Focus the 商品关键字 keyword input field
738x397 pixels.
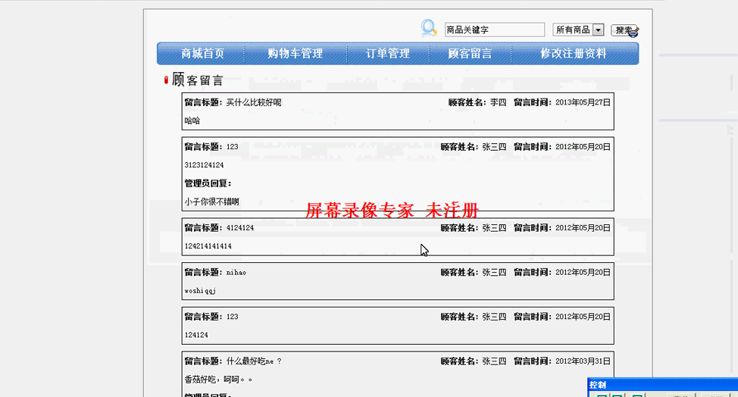(x=495, y=30)
